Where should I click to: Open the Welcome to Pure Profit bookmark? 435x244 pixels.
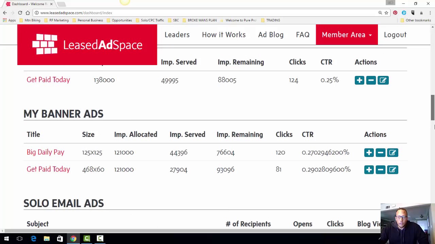(x=238, y=20)
